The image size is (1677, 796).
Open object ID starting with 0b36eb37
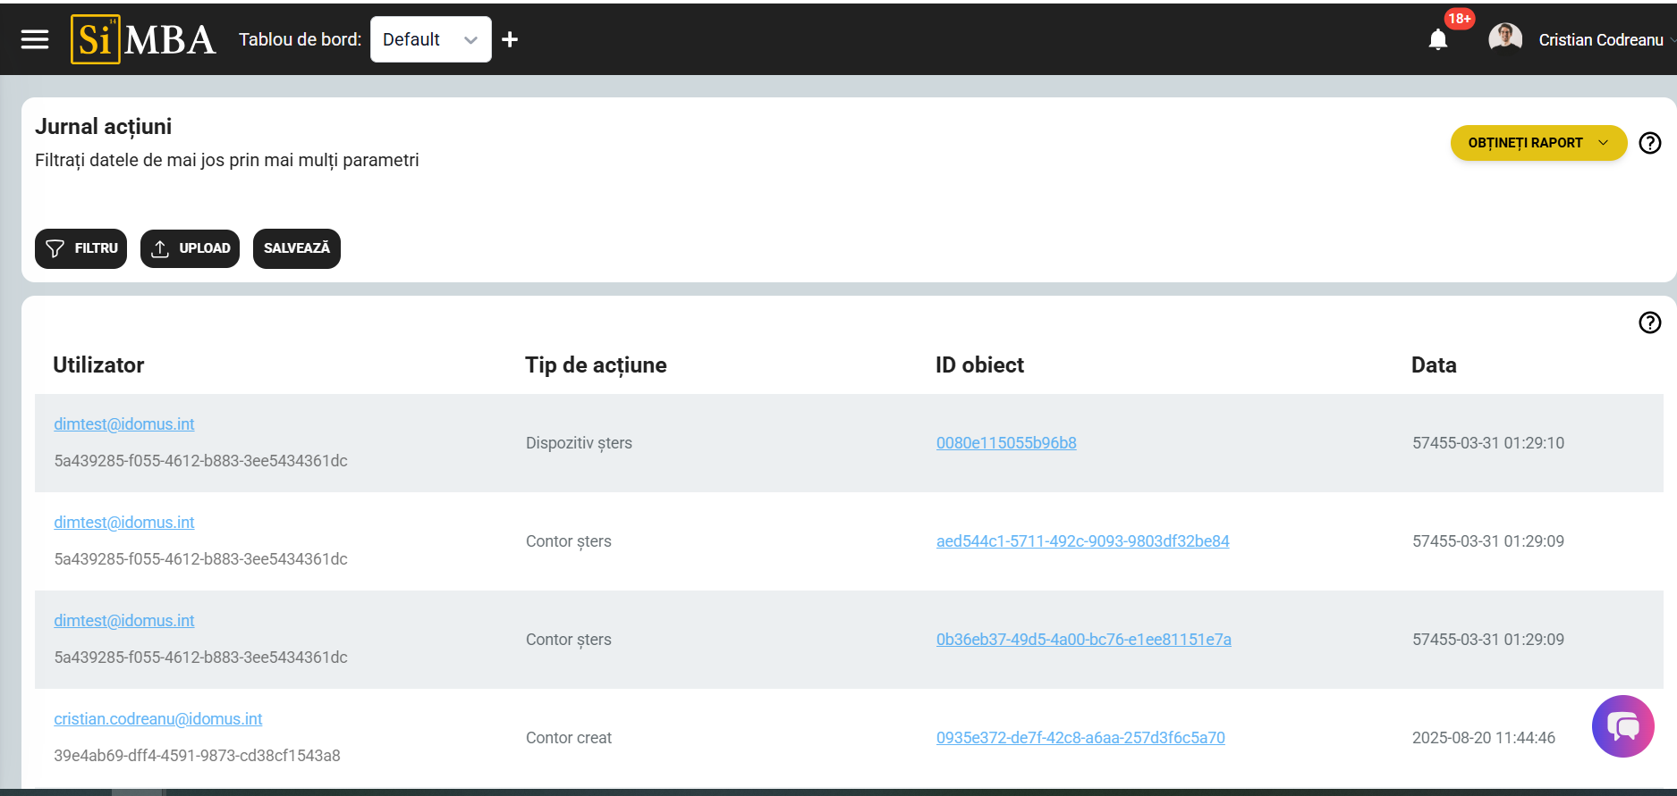[1083, 640]
